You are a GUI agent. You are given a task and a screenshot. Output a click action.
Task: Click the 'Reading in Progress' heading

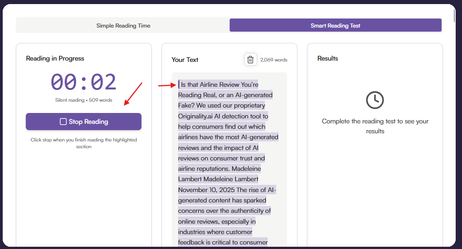point(55,58)
